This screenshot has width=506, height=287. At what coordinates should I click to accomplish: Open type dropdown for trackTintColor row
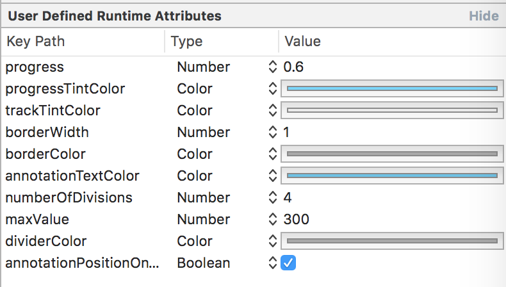tap(272, 110)
